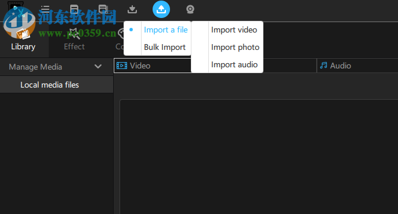Open the Audio media category tab
The width and height of the screenshot is (398, 214).
pos(357,66)
